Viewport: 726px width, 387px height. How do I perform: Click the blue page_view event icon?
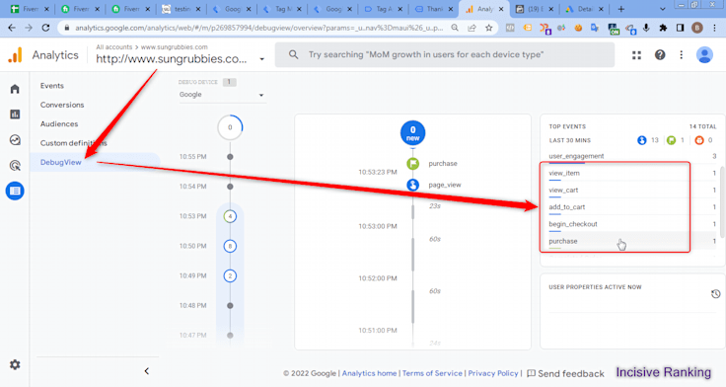413,185
